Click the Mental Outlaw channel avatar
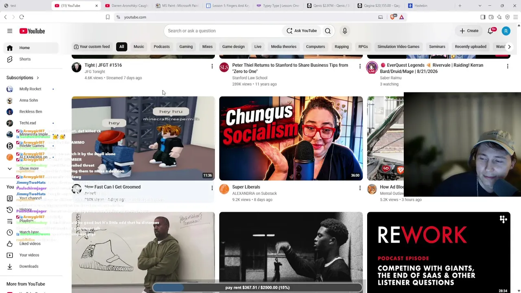This screenshot has height=293, width=521. click(x=372, y=189)
